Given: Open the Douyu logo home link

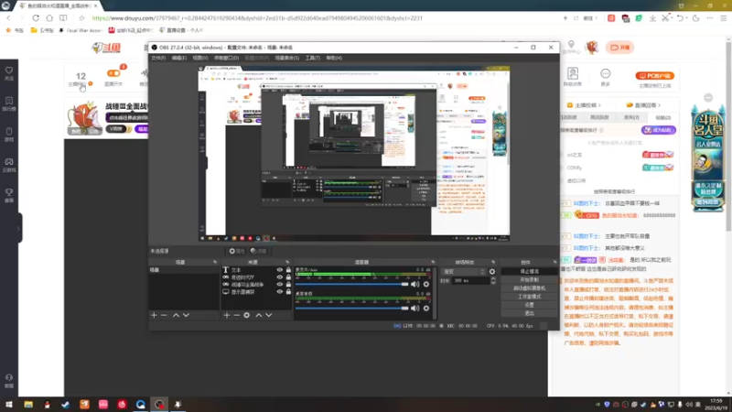Looking at the screenshot, I should point(106,48).
